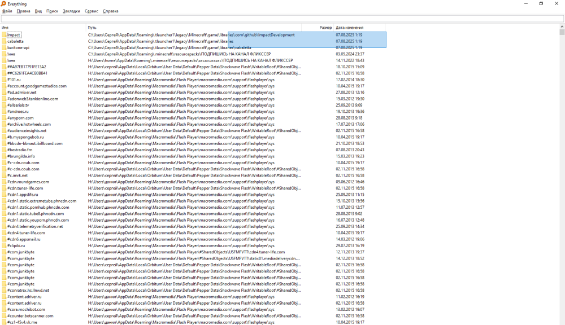The height and width of the screenshot is (325, 565).
Task: Open the Сервис menu
Action: click(x=92, y=11)
